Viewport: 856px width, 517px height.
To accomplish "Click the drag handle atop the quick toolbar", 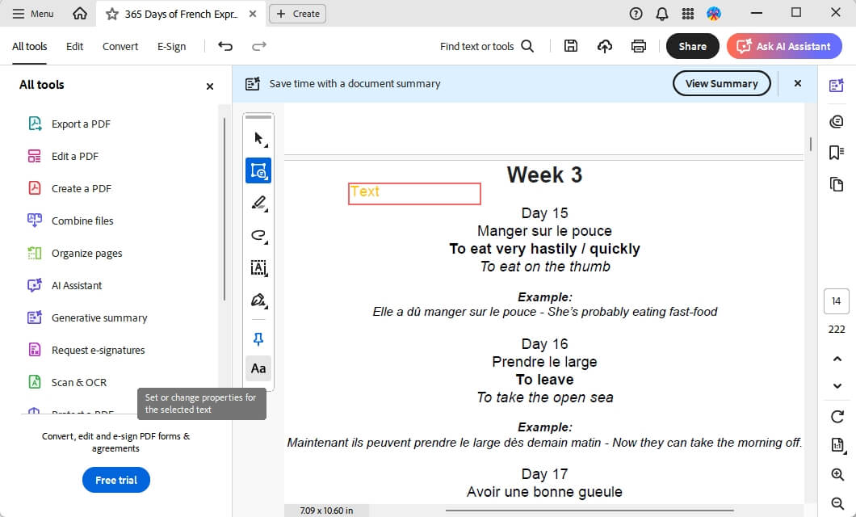I will (258, 117).
